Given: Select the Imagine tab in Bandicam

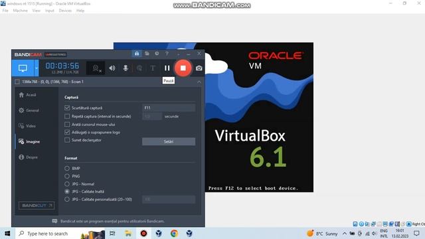Looking at the screenshot, I should tap(29, 141).
